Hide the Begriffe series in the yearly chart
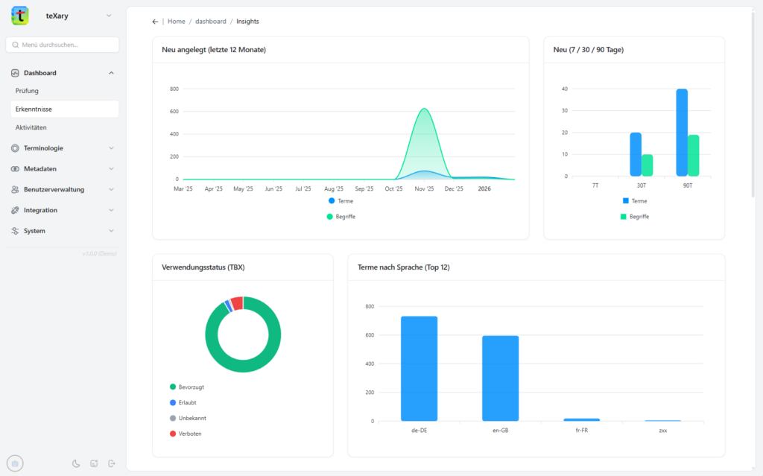 click(x=342, y=216)
